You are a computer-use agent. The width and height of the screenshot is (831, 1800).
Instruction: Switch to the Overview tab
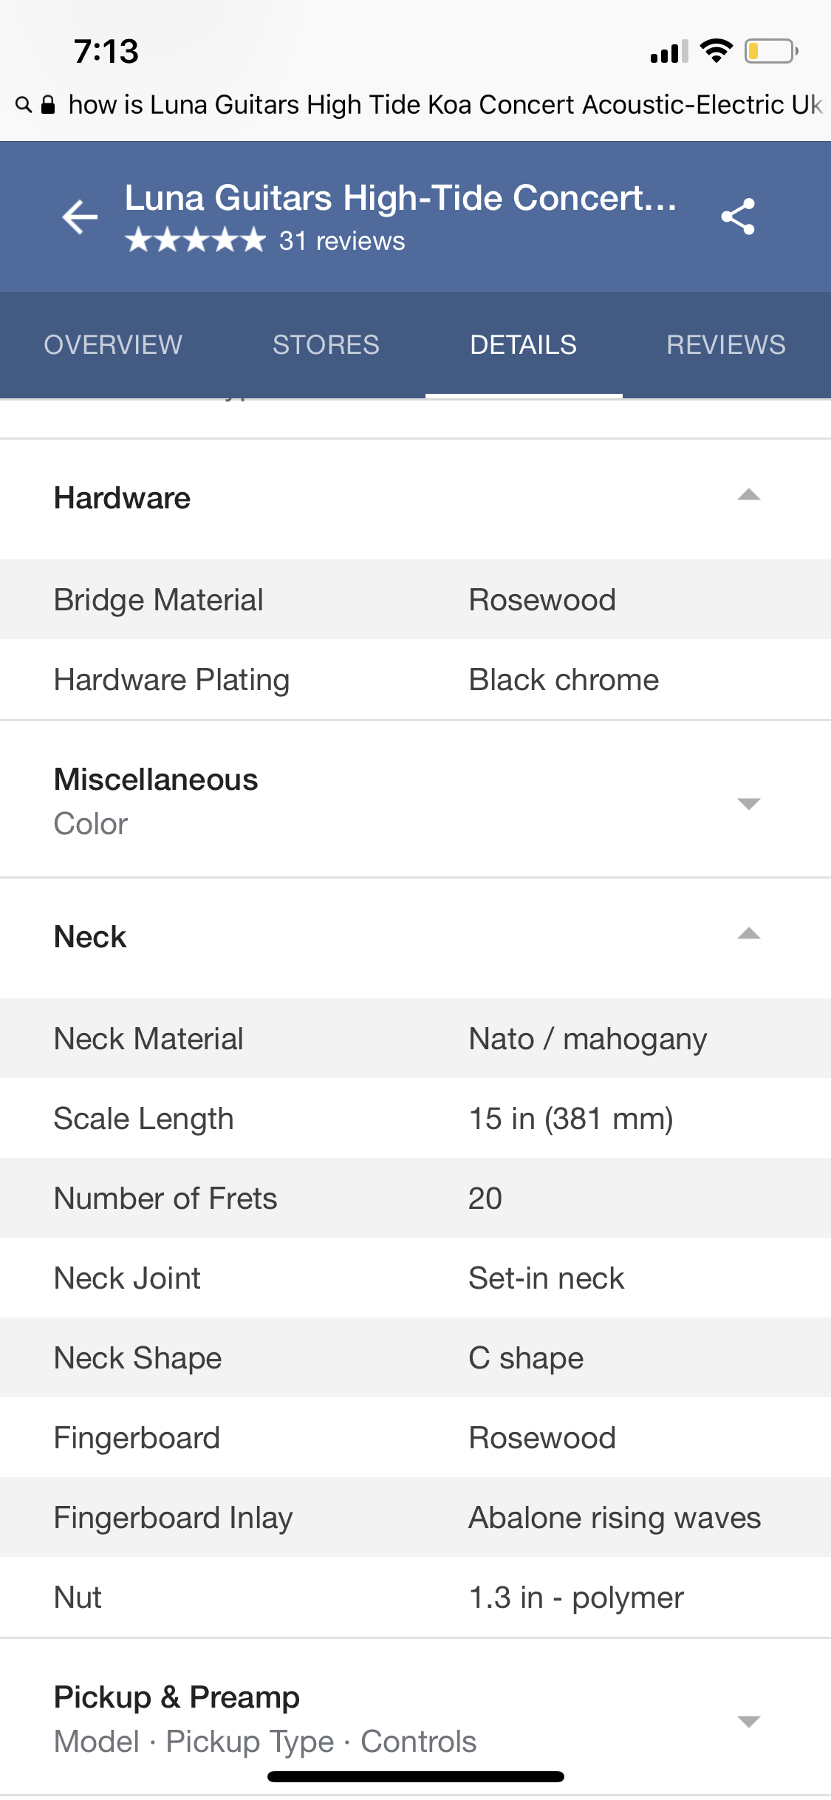click(113, 344)
